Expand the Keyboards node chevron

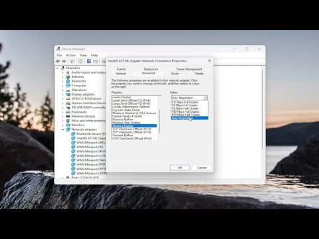[62, 112]
